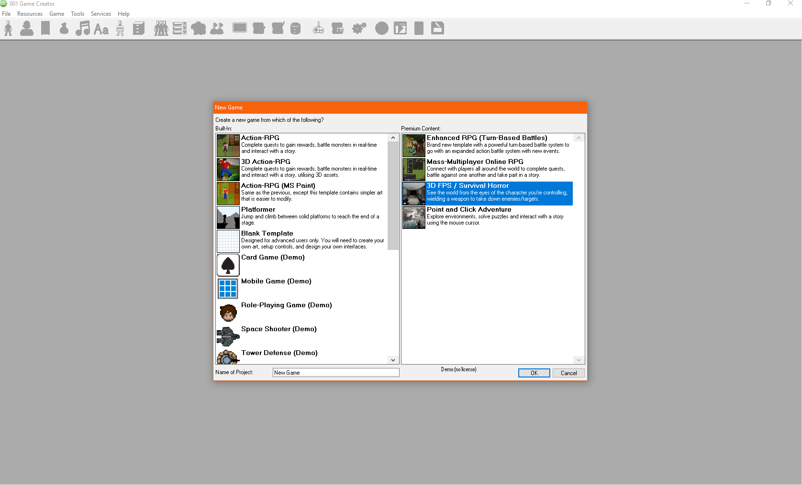
Task: Open the Actors toolbar icon
Action: coord(8,29)
